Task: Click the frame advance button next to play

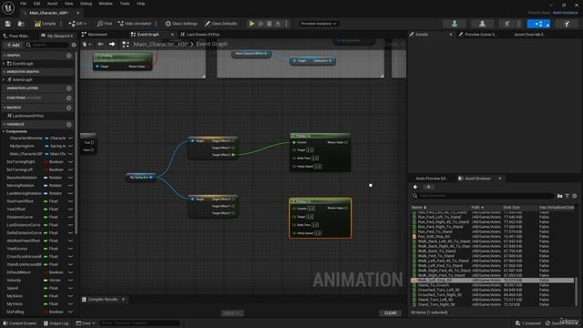Action: tap(261, 24)
